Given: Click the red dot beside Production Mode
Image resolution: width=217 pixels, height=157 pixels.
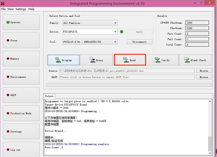Looking at the screenshot, I should [x=8, y=113].
